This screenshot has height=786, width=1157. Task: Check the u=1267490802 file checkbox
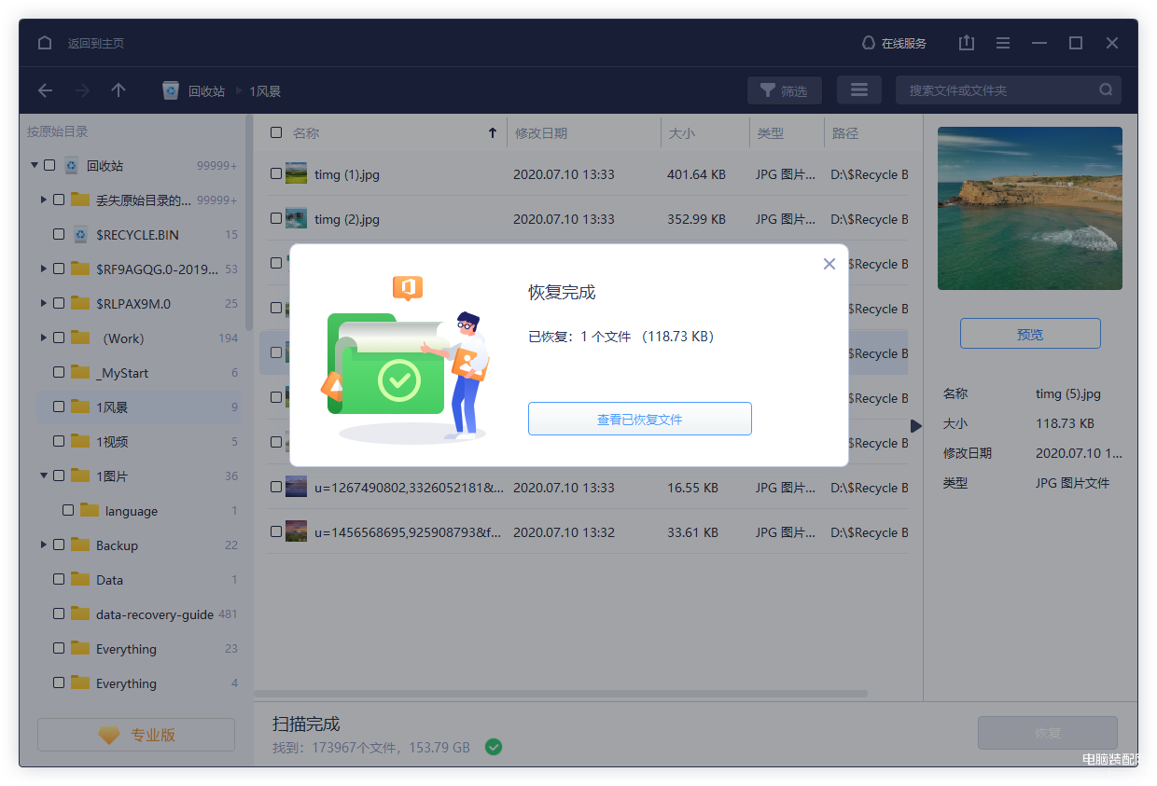[276, 487]
